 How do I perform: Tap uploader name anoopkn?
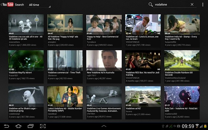click(52, 42)
